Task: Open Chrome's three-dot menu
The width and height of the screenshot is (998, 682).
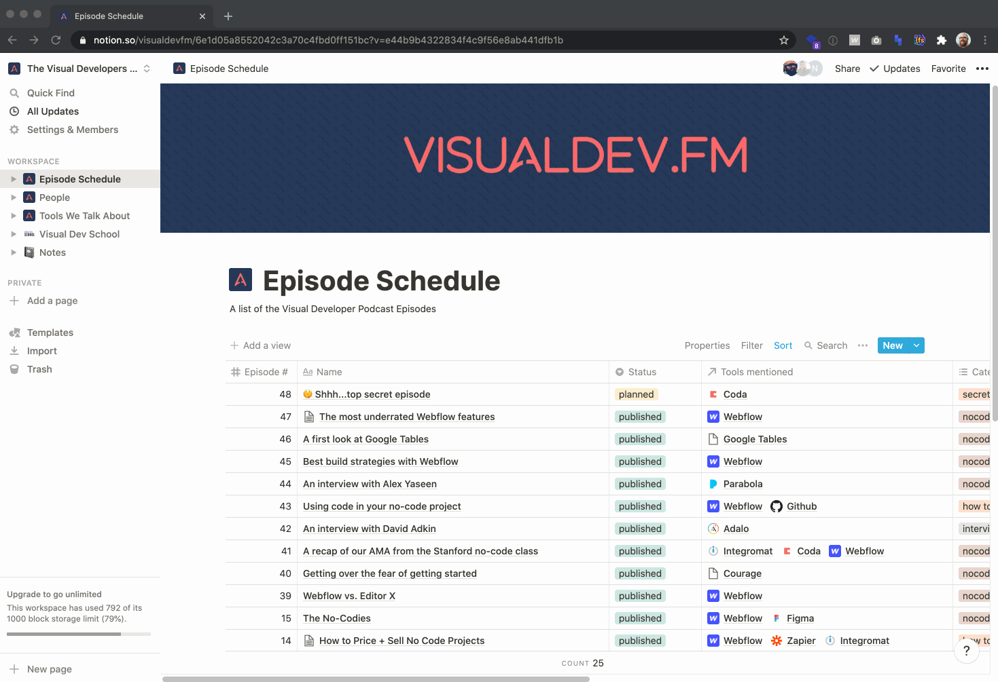Action: [x=985, y=40]
